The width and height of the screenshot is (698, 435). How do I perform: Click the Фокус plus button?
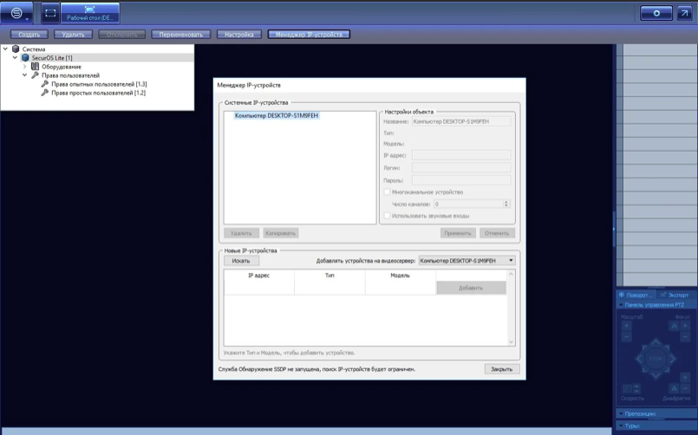point(686,326)
